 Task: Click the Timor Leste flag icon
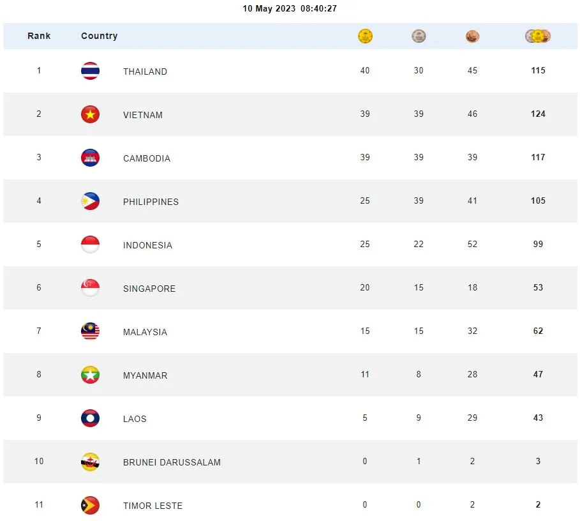[90, 505]
